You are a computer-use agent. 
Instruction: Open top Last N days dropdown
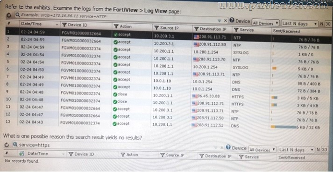pyautogui.click(x=299, y=23)
